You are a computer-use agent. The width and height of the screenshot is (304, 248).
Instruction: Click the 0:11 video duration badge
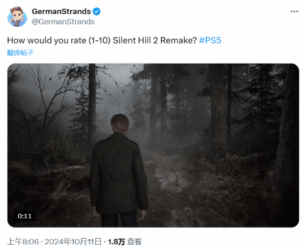[25, 216]
